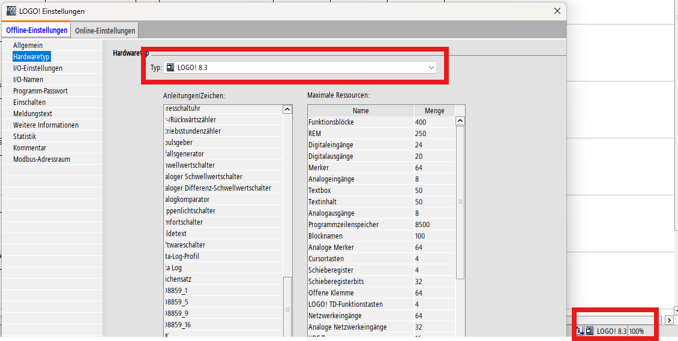Click the Digitaleingänge row

[382, 145]
